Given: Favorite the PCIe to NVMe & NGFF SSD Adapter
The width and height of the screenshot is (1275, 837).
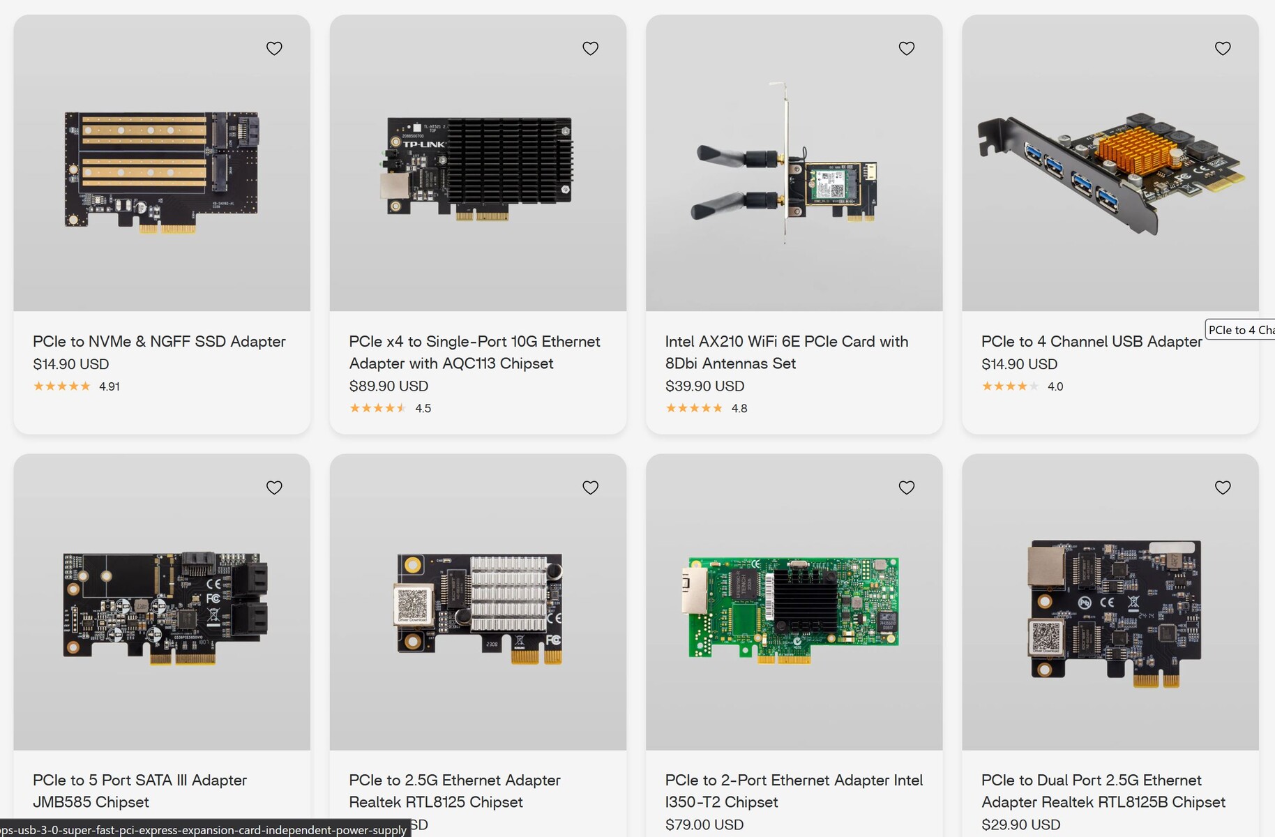Looking at the screenshot, I should coord(274,48).
